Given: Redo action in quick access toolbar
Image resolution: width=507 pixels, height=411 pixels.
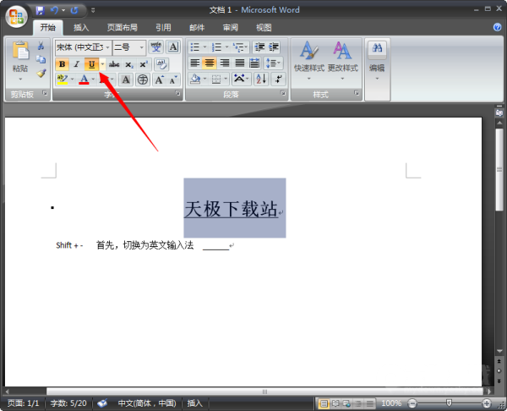Looking at the screenshot, I should 74,11.
